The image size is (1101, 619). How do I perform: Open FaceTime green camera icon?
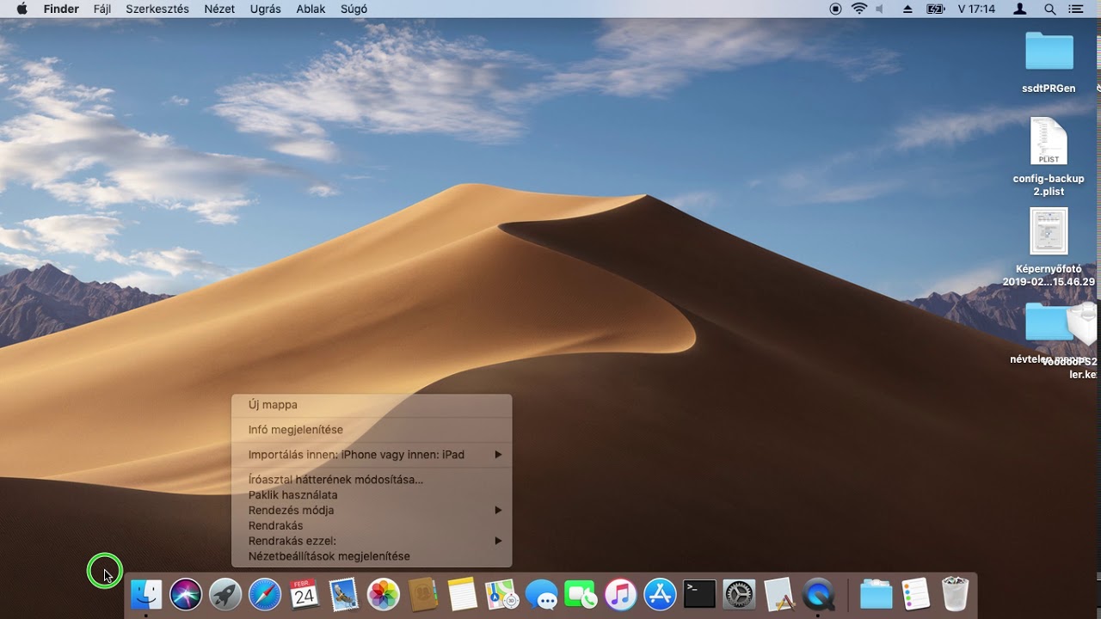coord(581,594)
